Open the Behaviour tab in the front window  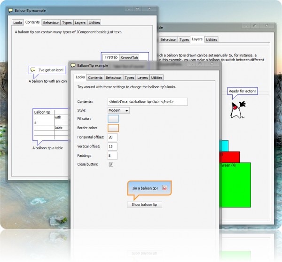(113, 77)
